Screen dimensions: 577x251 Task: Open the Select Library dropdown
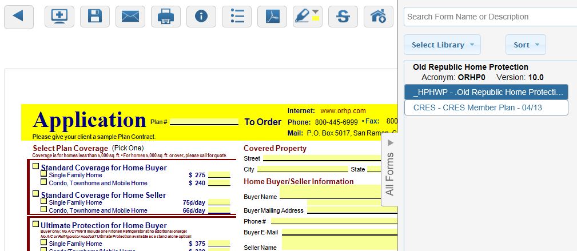coord(443,45)
